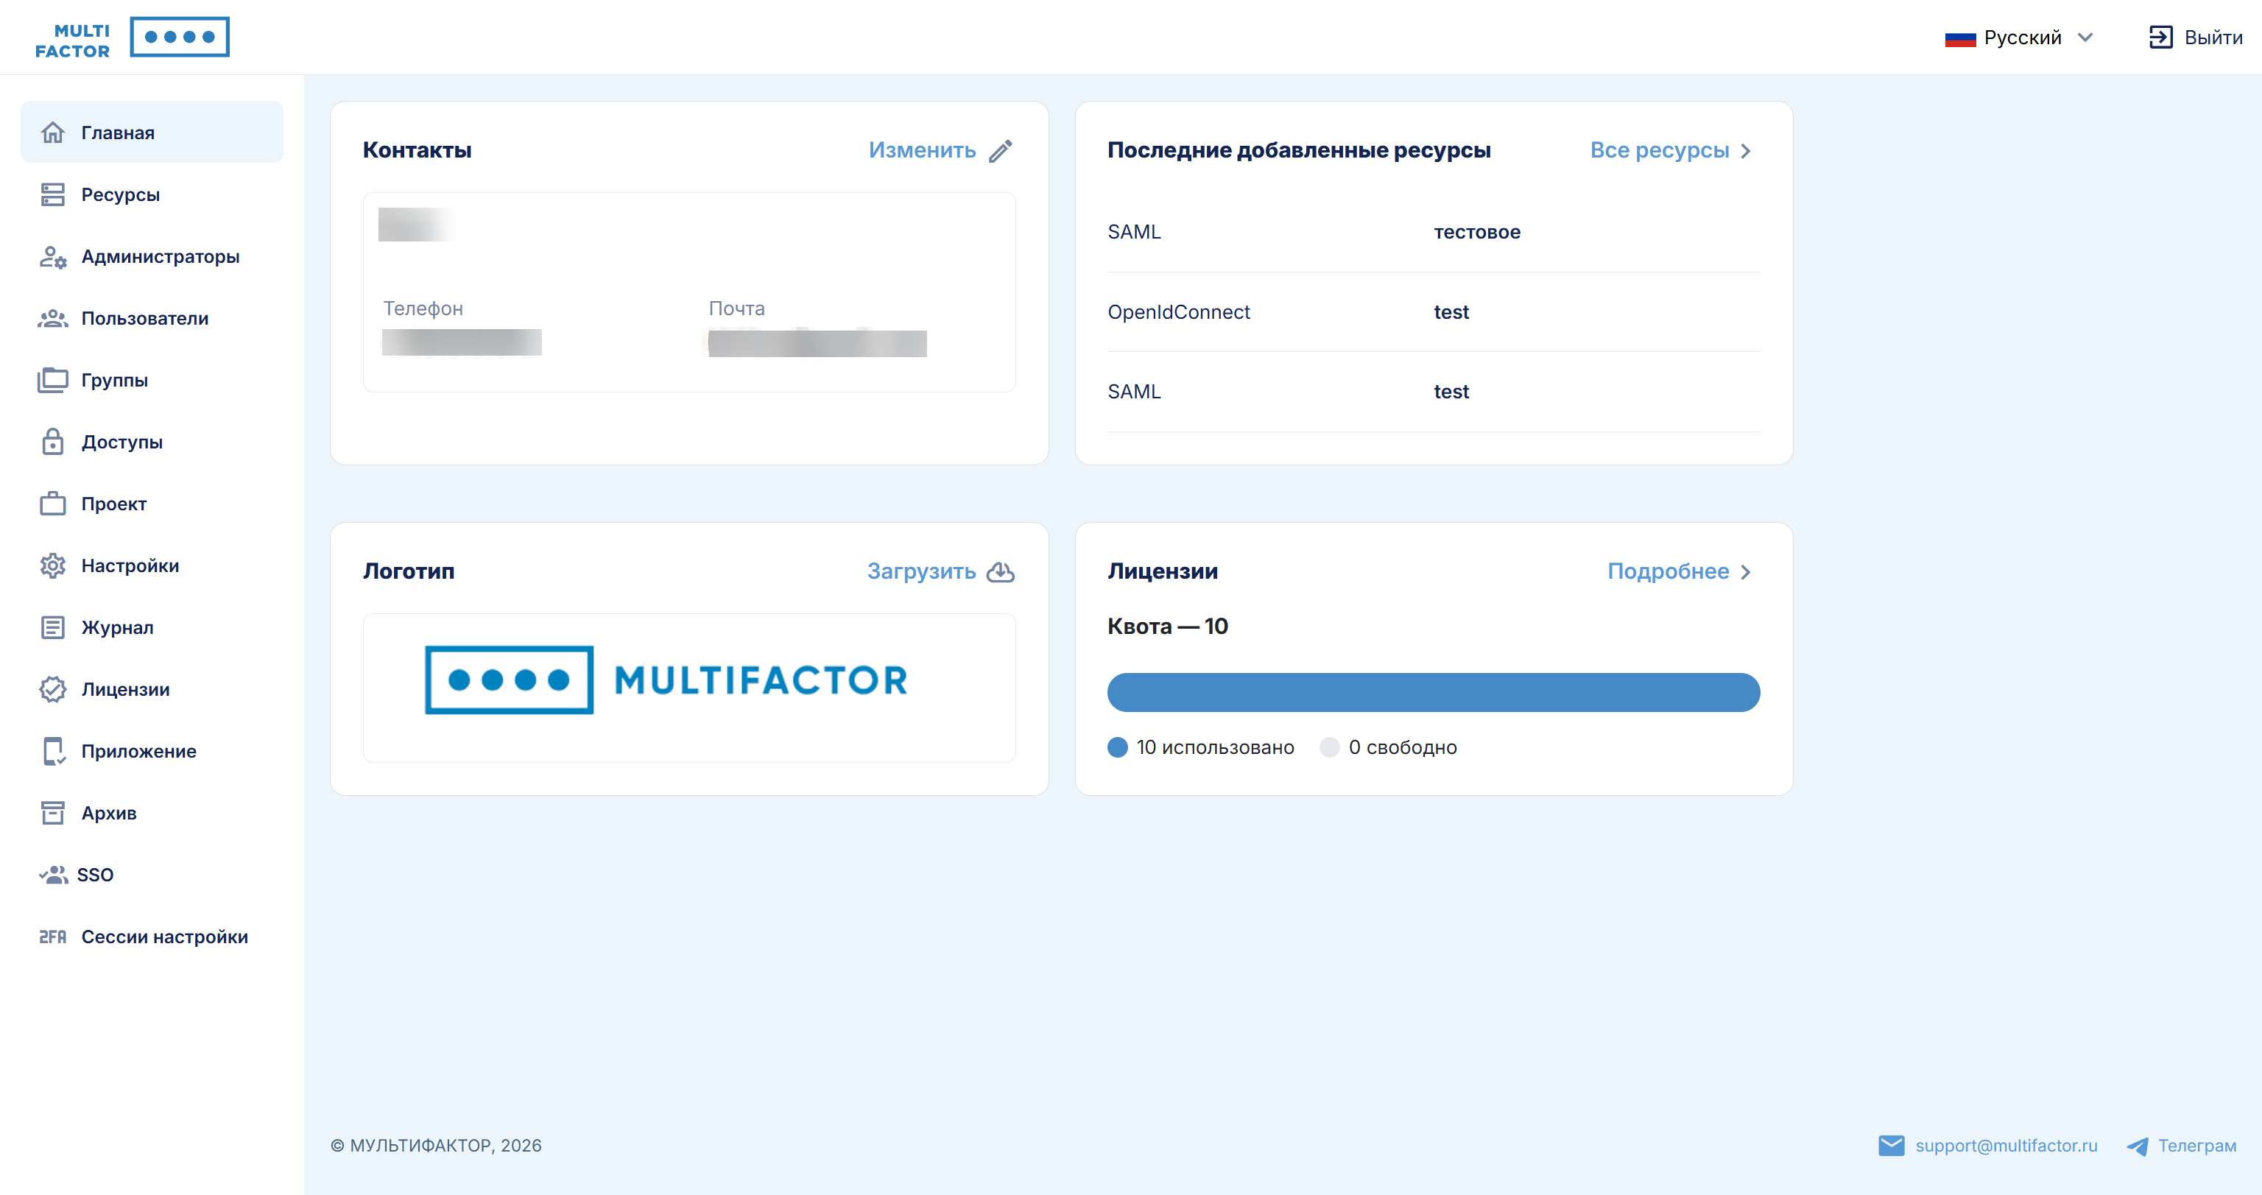The height and width of the screenshot is (1195, 2262).
Task: Click the license quota progress bar
Action: (x=1433, y=693)
